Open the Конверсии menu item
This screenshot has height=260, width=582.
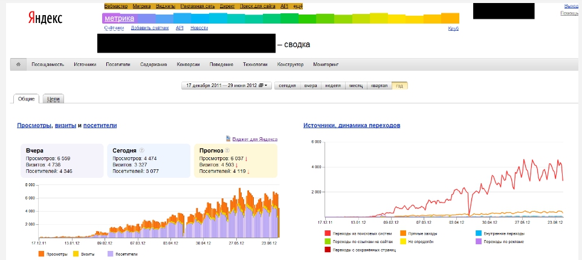189,64
